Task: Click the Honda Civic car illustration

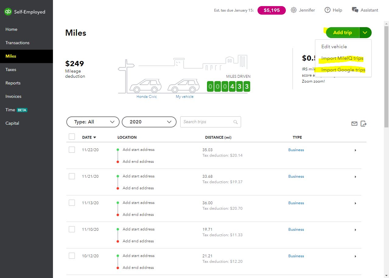Action: click(x=145, y=86)
